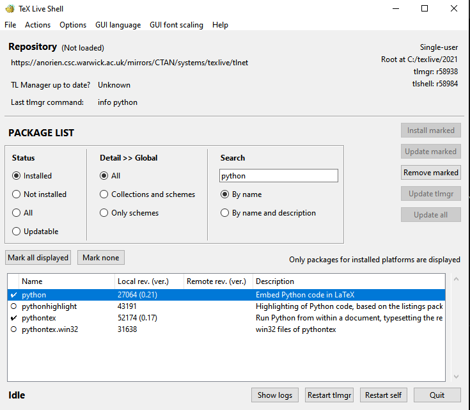Click 'Embed Python code in LaTeX' description
This screenshot has height=410, width=470.
305,295
